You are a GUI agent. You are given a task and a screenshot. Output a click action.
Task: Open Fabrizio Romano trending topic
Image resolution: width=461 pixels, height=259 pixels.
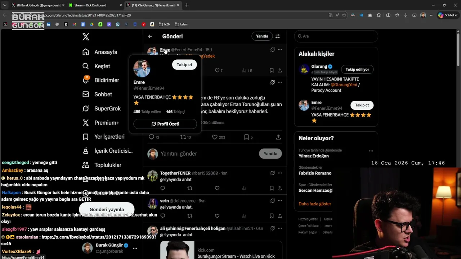(x=315, y=173)
